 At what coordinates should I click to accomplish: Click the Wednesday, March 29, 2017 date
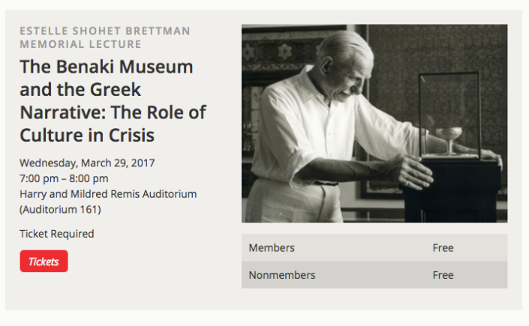click(87, 163)
